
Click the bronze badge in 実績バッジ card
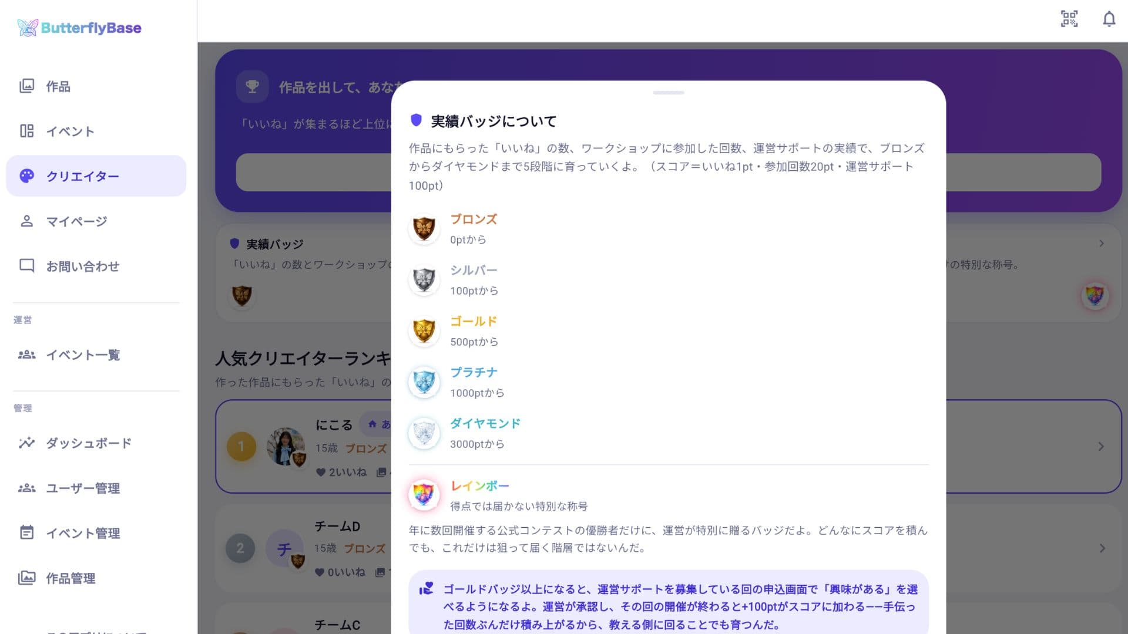241,295
